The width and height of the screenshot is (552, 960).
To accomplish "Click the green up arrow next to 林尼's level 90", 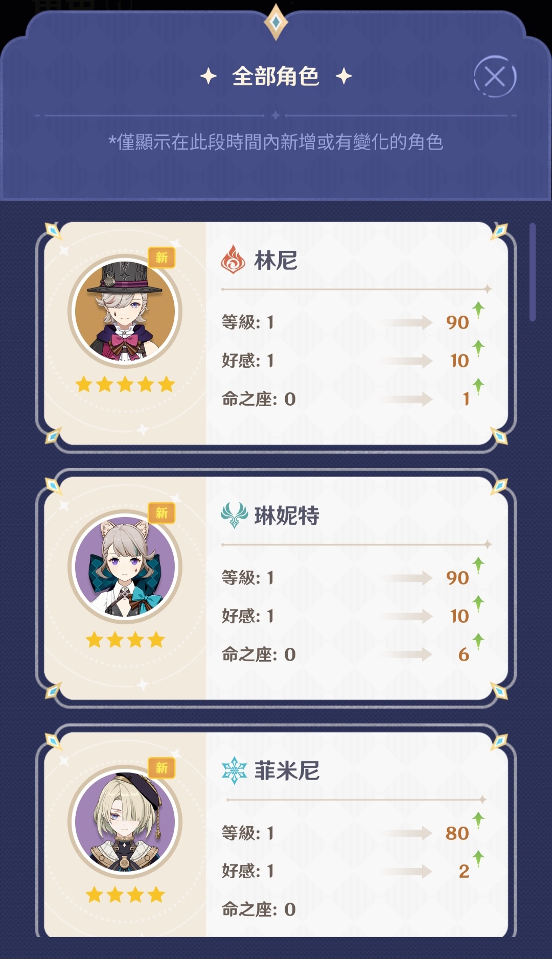I will pos(478,310).
